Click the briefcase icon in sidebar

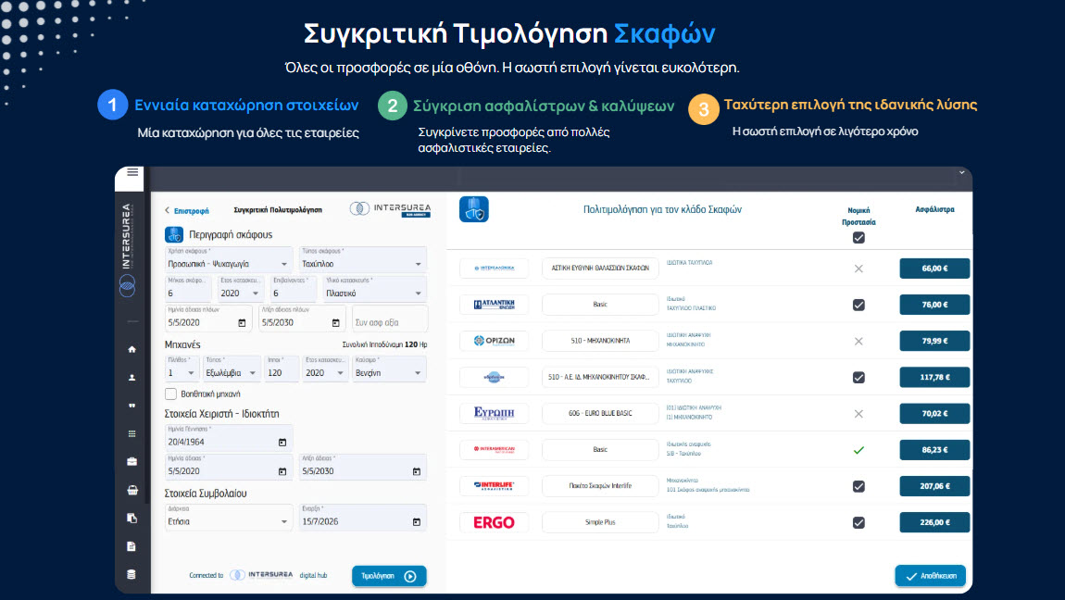[132, 461]
